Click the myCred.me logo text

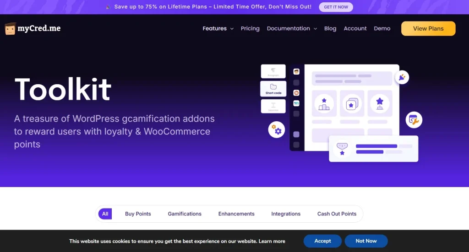39,28
